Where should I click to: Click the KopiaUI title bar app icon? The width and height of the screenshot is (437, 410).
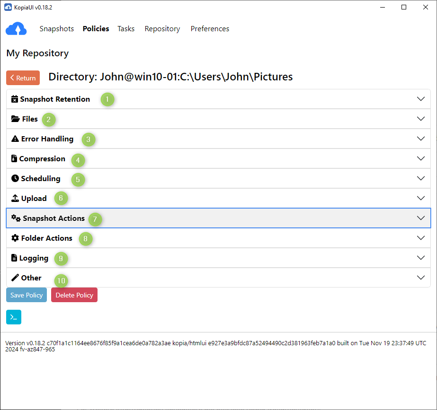(x=8, y=7)
